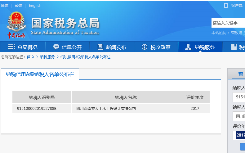Viewport: 245px width, 153px height.
Task: Click the State Administration of Taxation emblem logo
Action: pos(16,25)
